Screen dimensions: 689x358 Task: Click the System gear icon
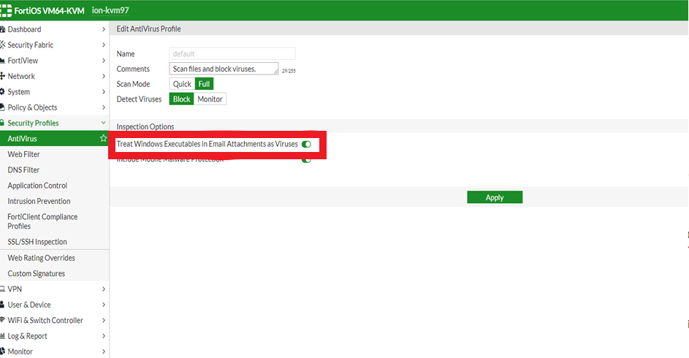(x=3, y=92)
